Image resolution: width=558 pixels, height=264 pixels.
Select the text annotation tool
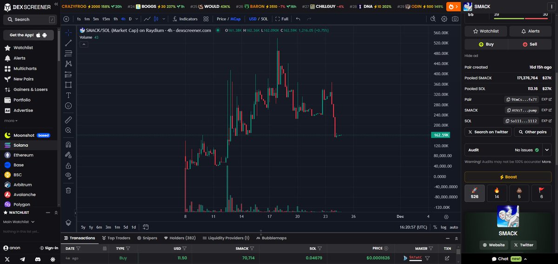[x=68, y=95]
